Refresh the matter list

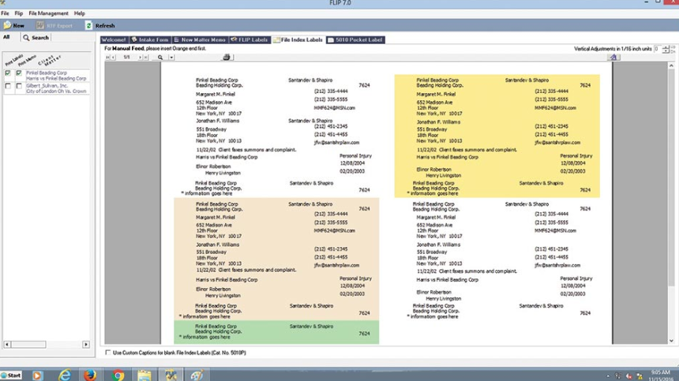point(100,25)
